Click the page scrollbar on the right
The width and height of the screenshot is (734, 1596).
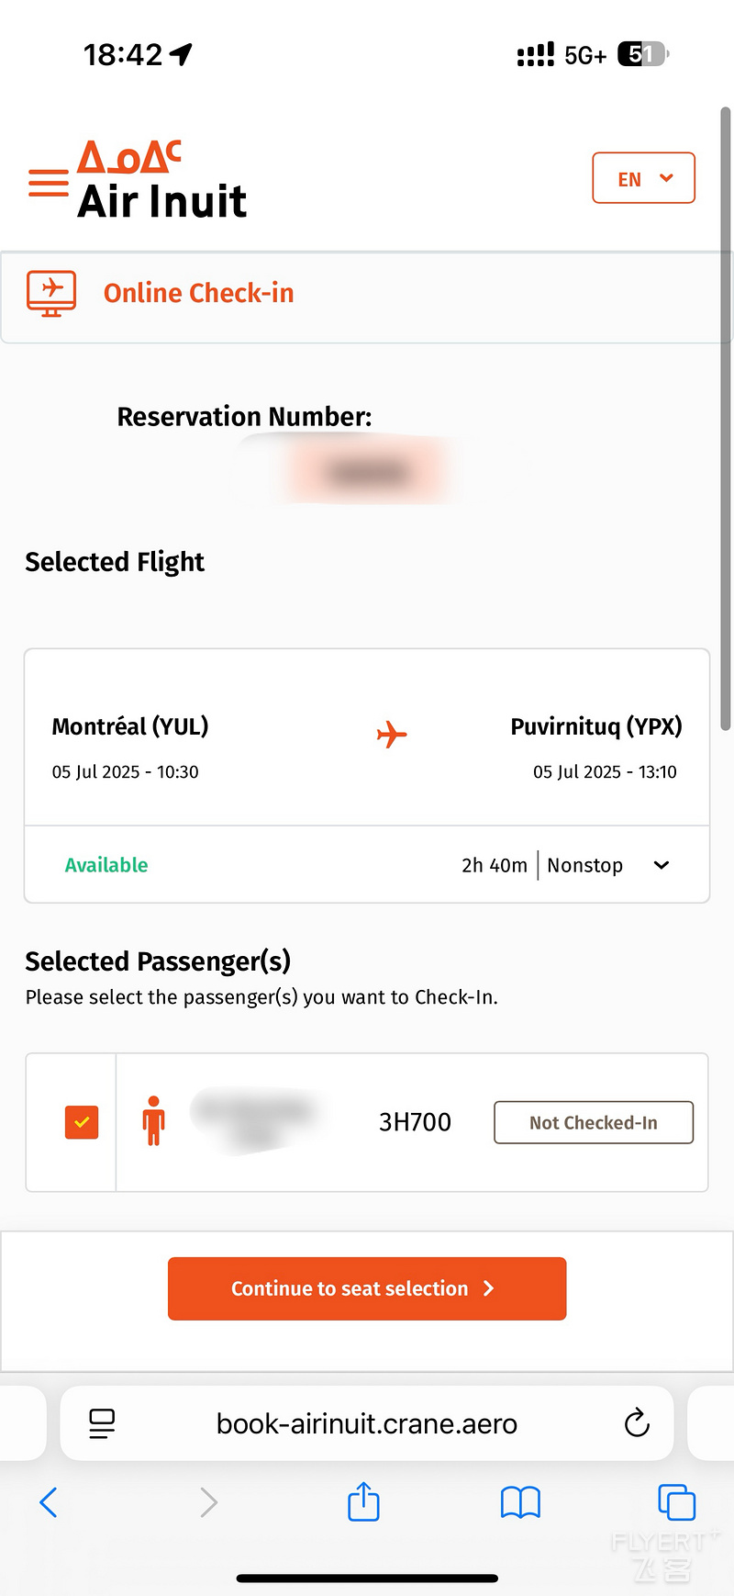pos(725,418)
